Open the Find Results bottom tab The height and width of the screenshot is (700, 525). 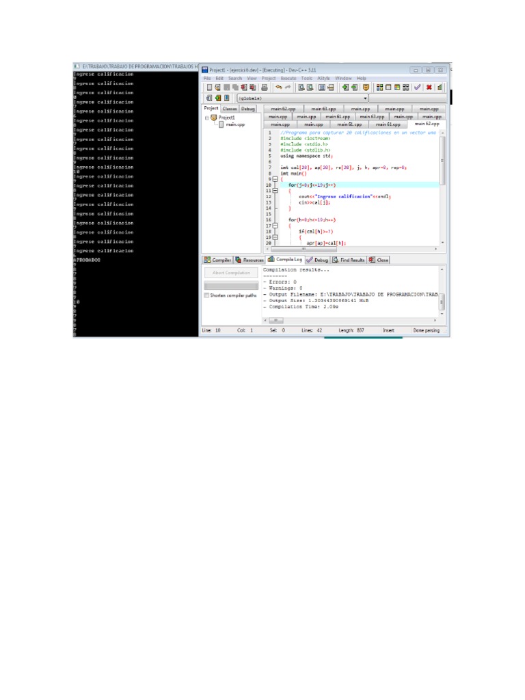pos(349,260)
